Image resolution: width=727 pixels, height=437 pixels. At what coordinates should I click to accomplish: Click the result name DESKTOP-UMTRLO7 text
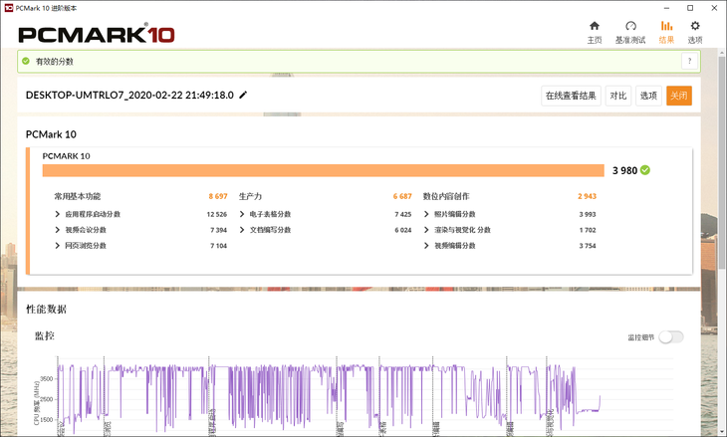click(129, 95)
